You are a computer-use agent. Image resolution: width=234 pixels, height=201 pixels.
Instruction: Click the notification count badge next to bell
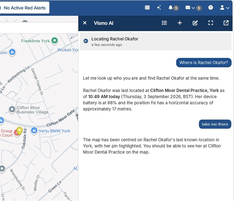(176, 8)
